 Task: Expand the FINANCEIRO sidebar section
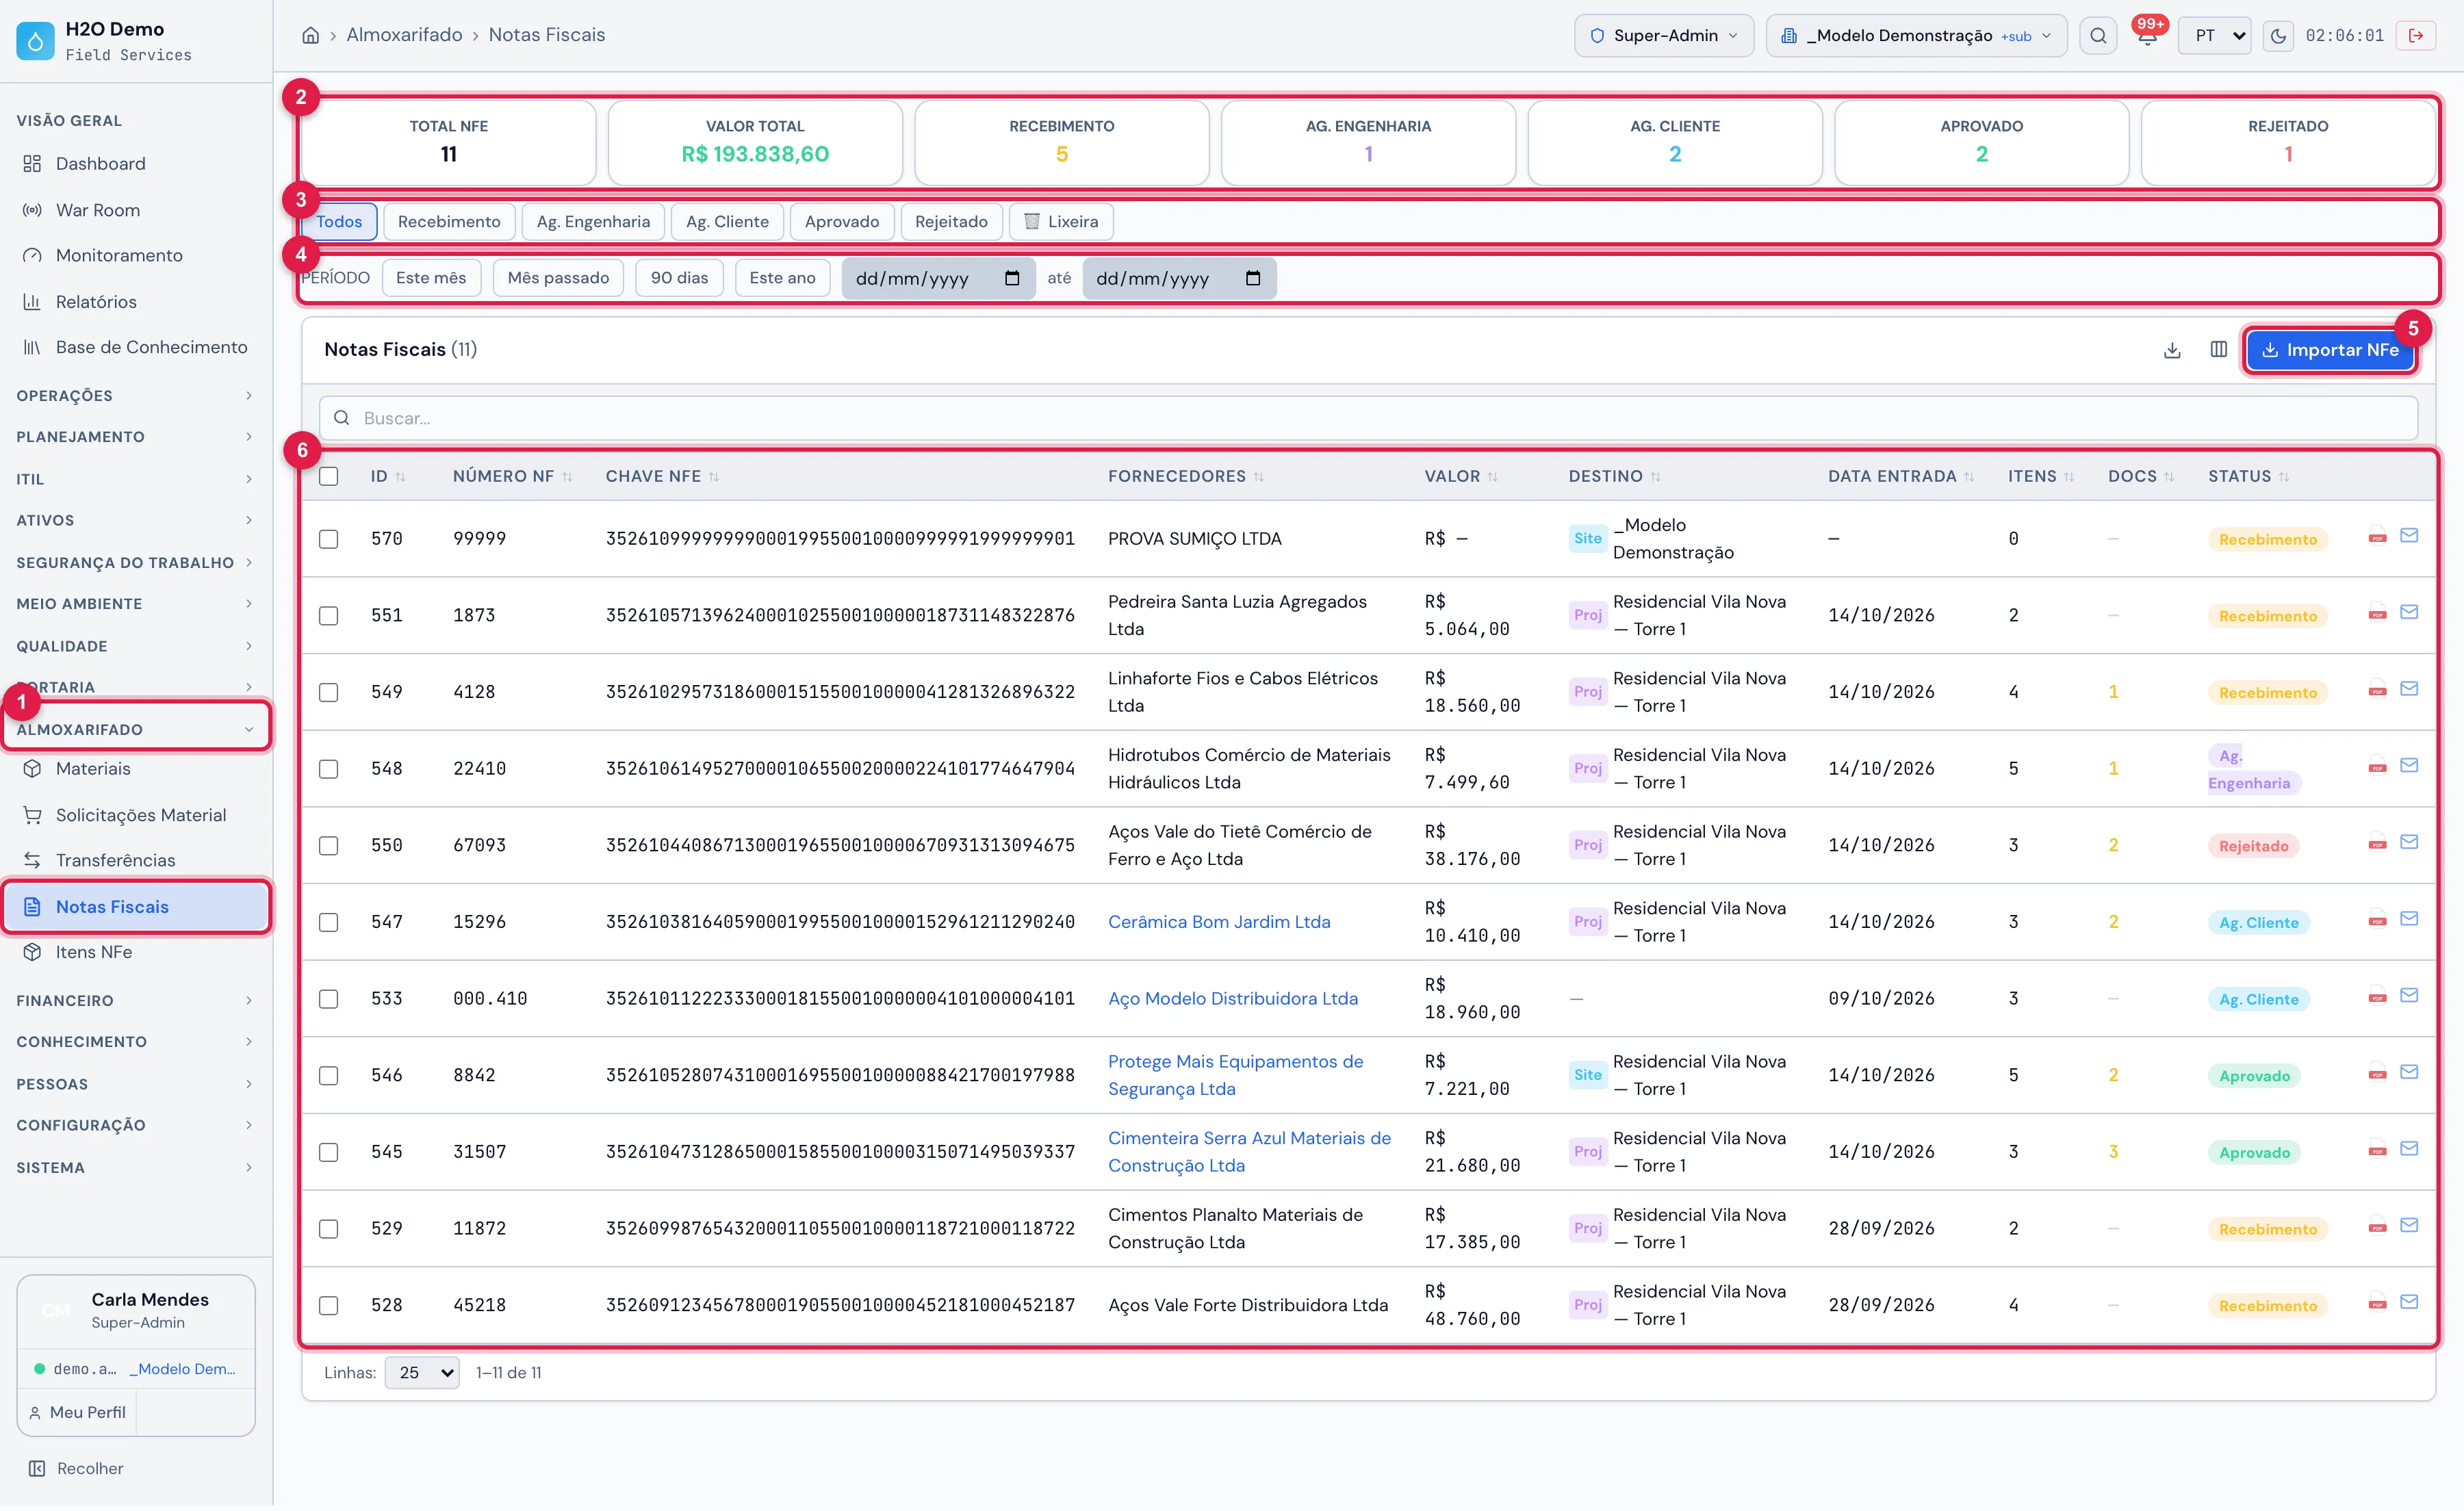(136, 1001)
